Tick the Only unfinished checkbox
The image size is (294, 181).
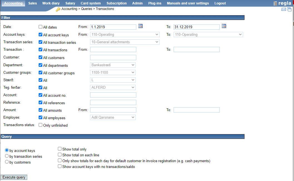coord(41,125)
